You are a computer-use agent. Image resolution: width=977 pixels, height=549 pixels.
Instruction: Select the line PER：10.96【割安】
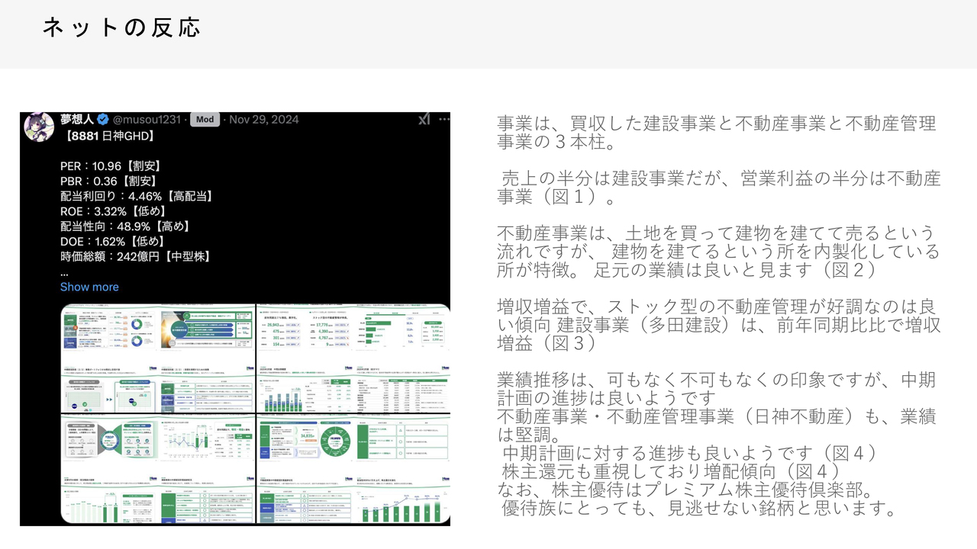click(x=111, y=165)
